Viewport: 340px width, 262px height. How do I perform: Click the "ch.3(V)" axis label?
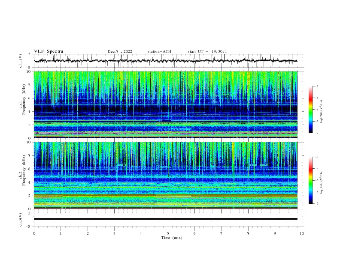(x=21, y=220)
